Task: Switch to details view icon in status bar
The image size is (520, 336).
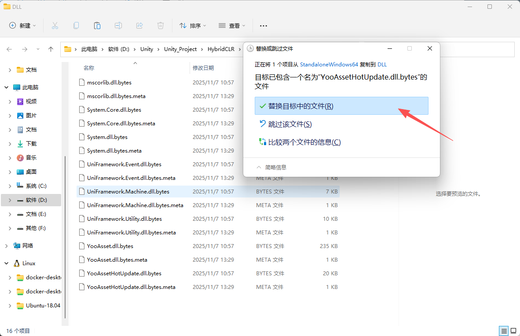Action: coord(504,331)
